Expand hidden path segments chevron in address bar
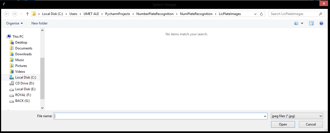 pos(39,14)
